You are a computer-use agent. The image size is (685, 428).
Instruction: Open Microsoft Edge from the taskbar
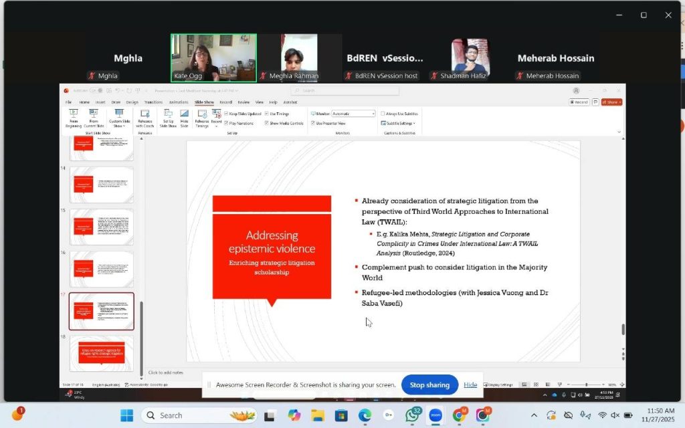click(x=365, y=415)
